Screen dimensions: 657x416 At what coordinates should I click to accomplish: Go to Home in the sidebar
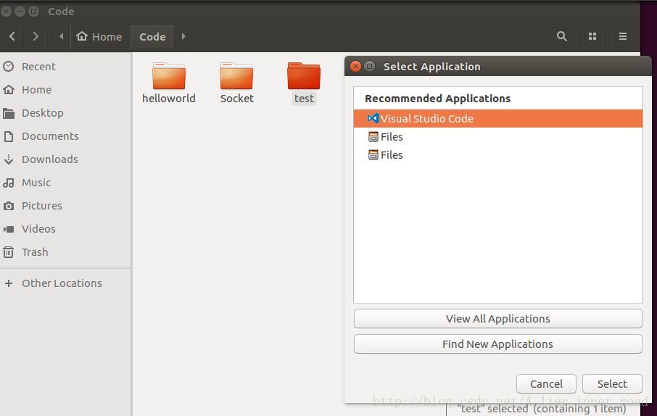pos(65,90)
